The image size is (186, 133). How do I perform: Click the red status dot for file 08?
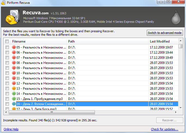14,63
